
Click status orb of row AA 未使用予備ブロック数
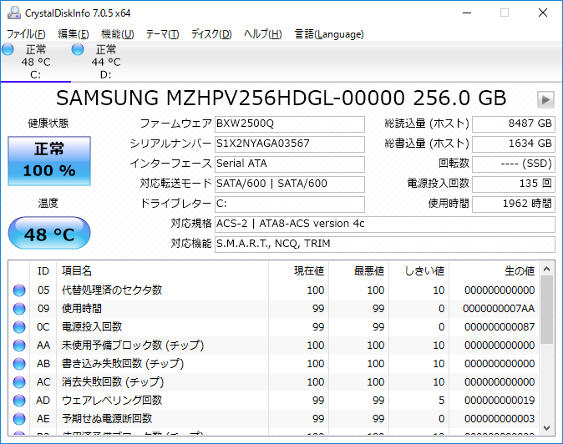(19, 346)
